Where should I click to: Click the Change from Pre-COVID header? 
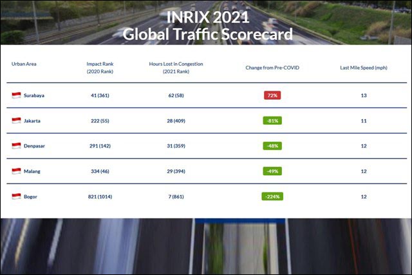tap(272, 68)
